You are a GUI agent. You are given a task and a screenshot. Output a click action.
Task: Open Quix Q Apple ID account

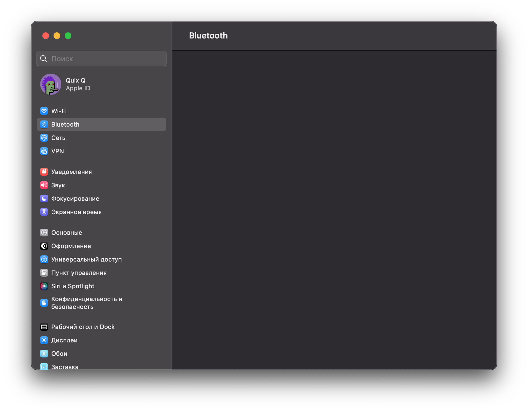pyautogui.click(x=78, y=84)
